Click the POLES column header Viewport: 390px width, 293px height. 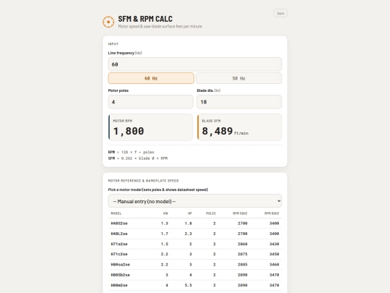pos(211,213)
